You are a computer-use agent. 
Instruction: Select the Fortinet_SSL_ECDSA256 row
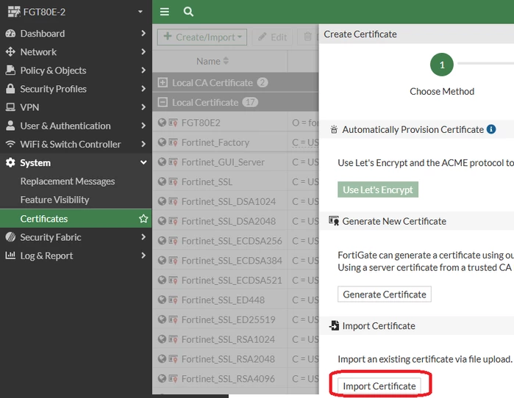[x=235, y=241]
